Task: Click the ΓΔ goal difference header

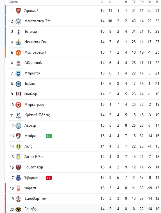Action: tap(149, 2)
